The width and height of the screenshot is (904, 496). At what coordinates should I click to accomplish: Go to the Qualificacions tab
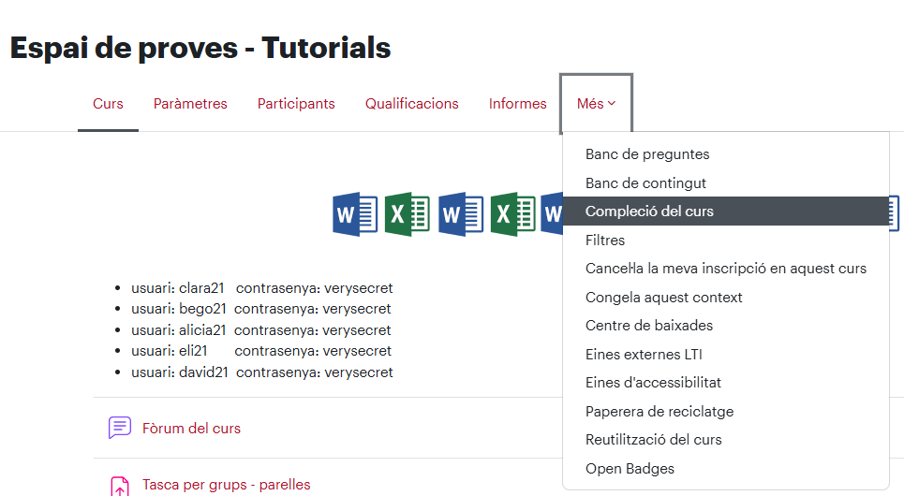click(x=411, y=104)
